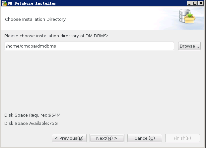Maximize the DM Database Installer window
Viewport: 206px width, 148px height.
coord(195,3)
